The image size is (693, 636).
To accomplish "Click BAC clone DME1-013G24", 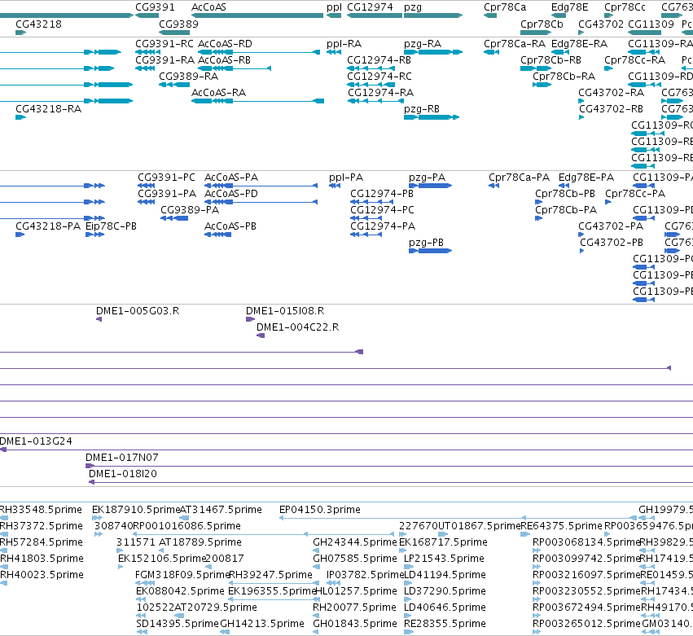I will 36,441.
